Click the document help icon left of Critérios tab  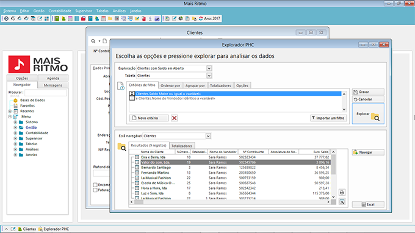121,86
